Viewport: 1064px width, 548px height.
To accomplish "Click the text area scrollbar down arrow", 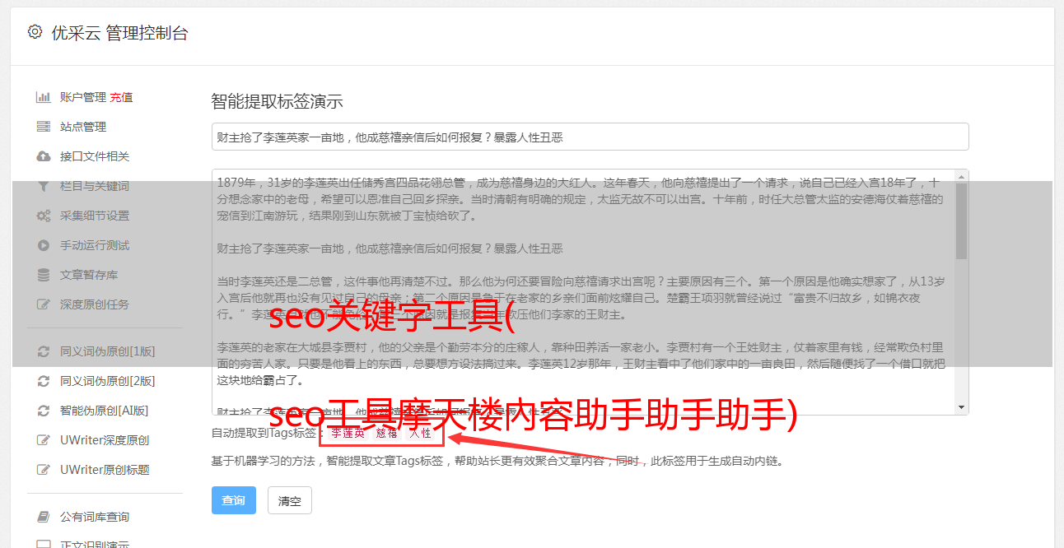I will (961, 408).
